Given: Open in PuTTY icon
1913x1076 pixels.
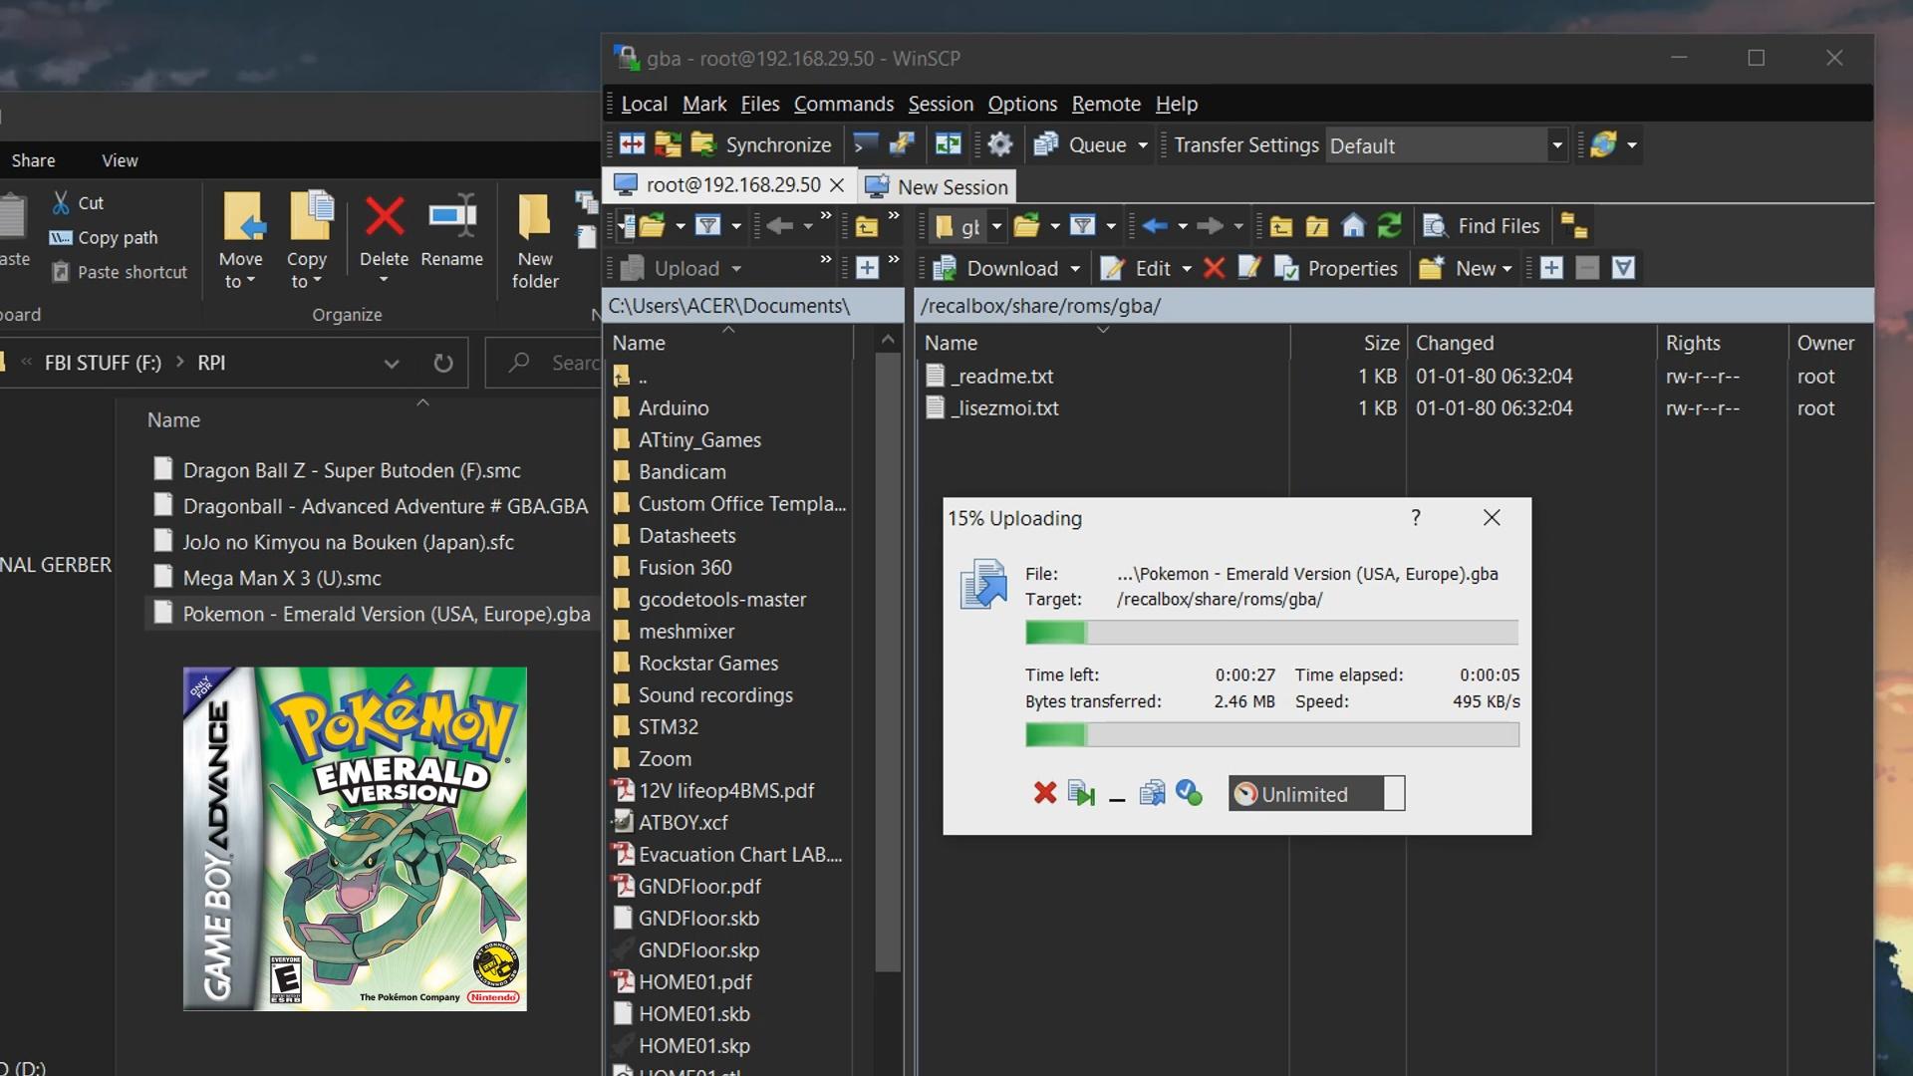Looking at the screenshot, I should 902,144.
